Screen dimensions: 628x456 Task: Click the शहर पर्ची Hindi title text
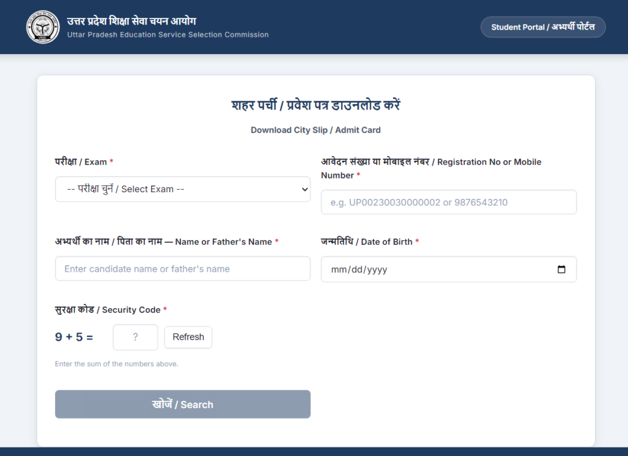click(315, 104)
